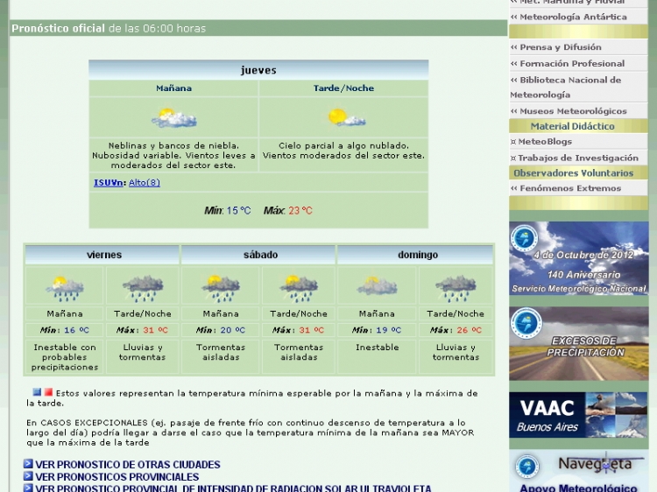
Task: Click the jueves Mañana partly cloudy weather icon
Action: [174, 117]
